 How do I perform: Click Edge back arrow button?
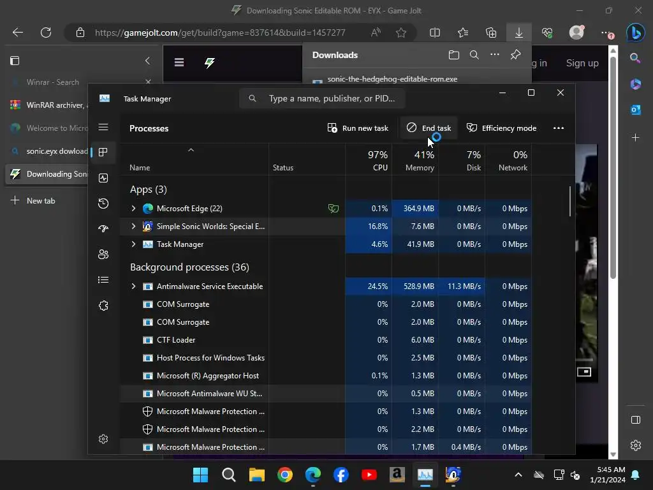click(x=18, y=33)
